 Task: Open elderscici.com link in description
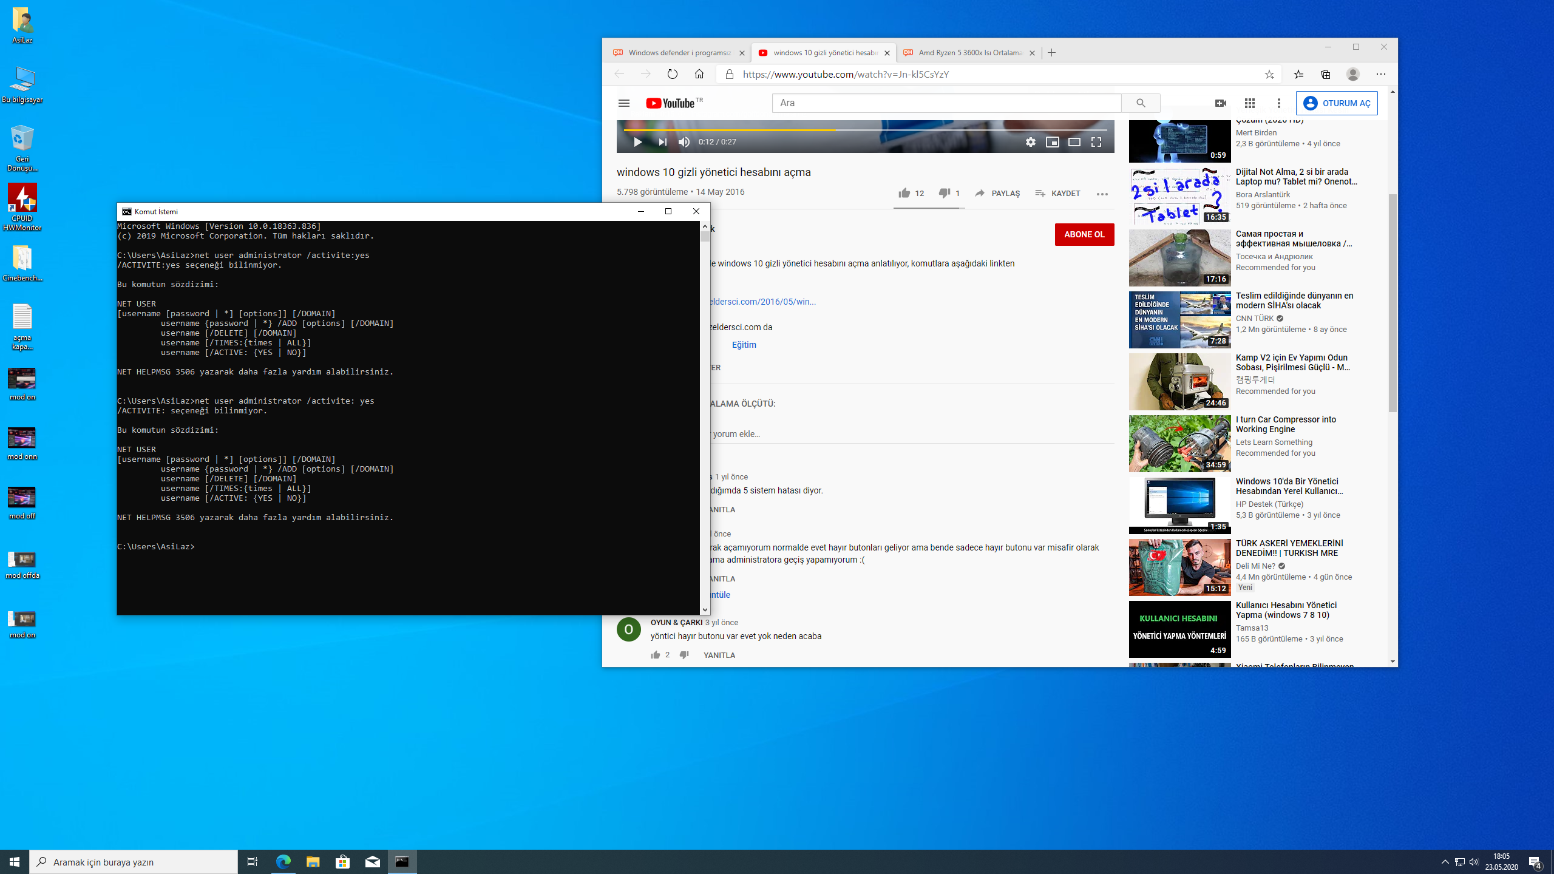762,302
